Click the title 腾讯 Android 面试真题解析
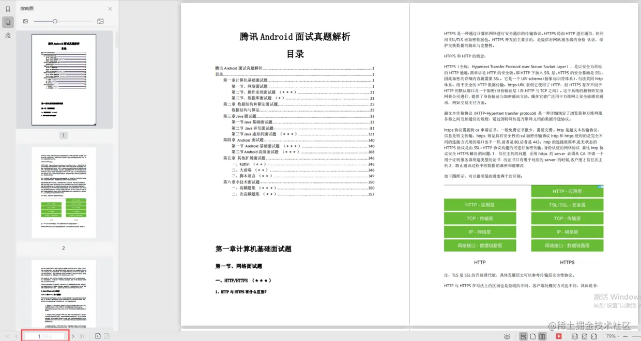 click(295, 37)
